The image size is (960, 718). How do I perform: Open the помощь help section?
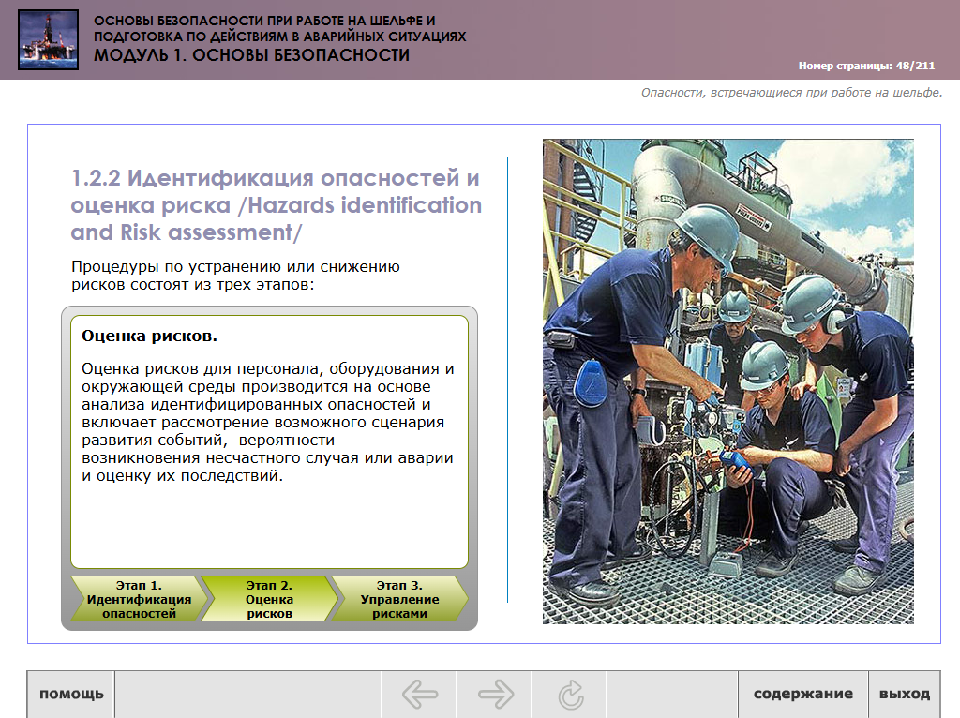[x=71, y=695]
